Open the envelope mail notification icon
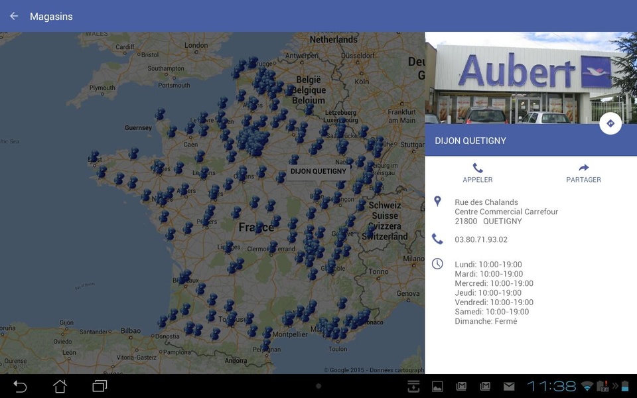Viewport: 637px width, 398px height. pos(509,387)
